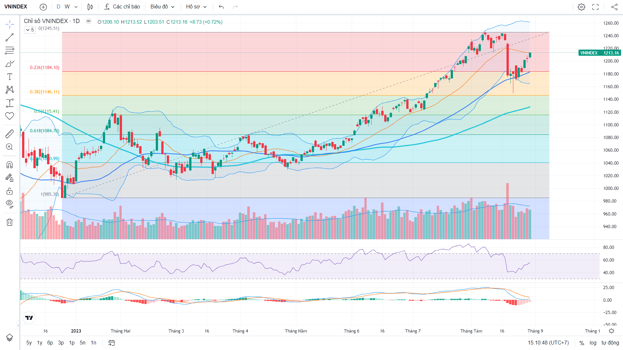This screenshot has width=623, height=350.
Task: Open the chart patterns tool
Action: 9,90
